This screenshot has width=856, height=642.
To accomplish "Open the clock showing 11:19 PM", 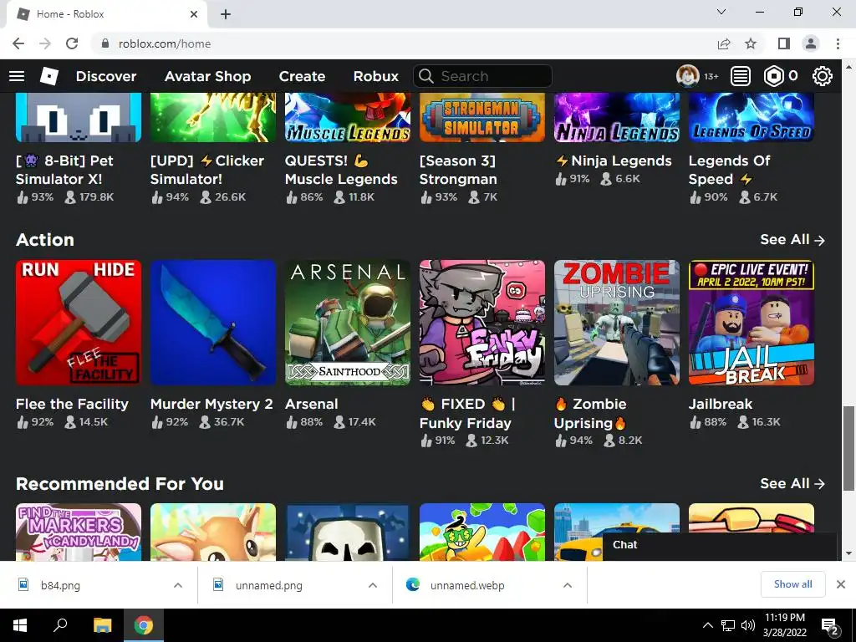I will pyautogui.click(x=784, y=625).
